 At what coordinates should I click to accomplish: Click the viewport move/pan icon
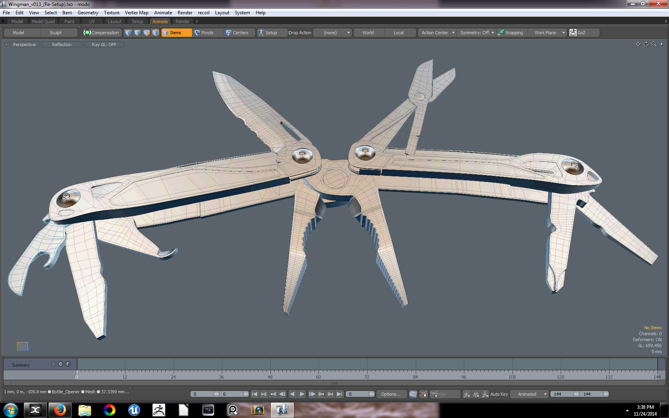tap(638, 44)
